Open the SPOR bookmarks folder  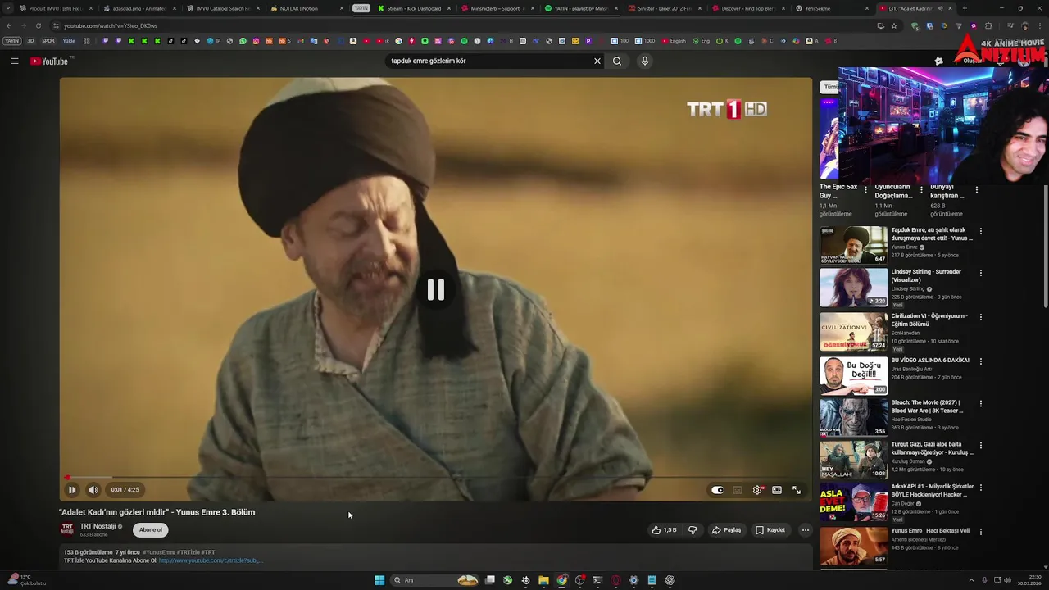click(48, 40)
